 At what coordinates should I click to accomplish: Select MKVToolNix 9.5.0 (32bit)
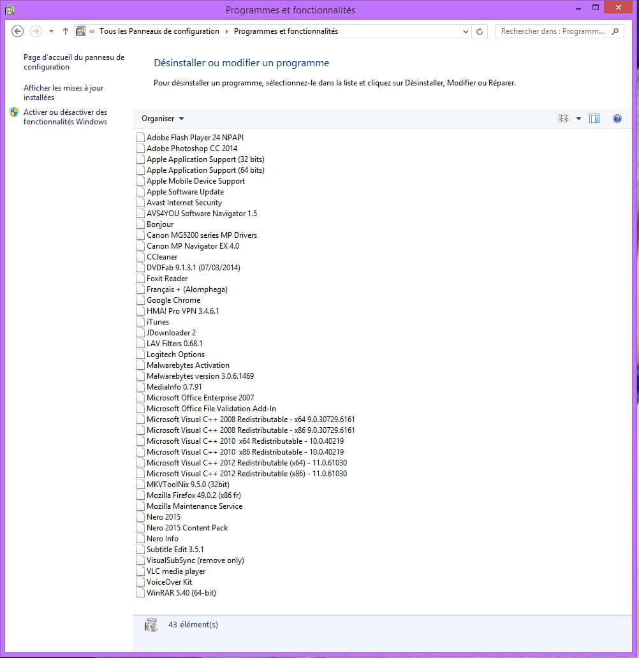pos(187,485)
